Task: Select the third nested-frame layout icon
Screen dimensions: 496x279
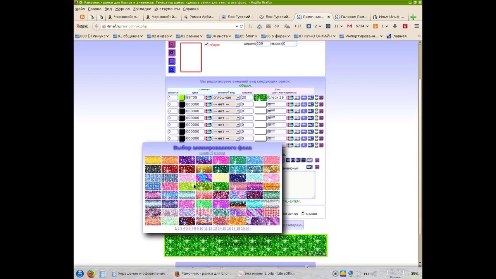Action: [172, 61]
